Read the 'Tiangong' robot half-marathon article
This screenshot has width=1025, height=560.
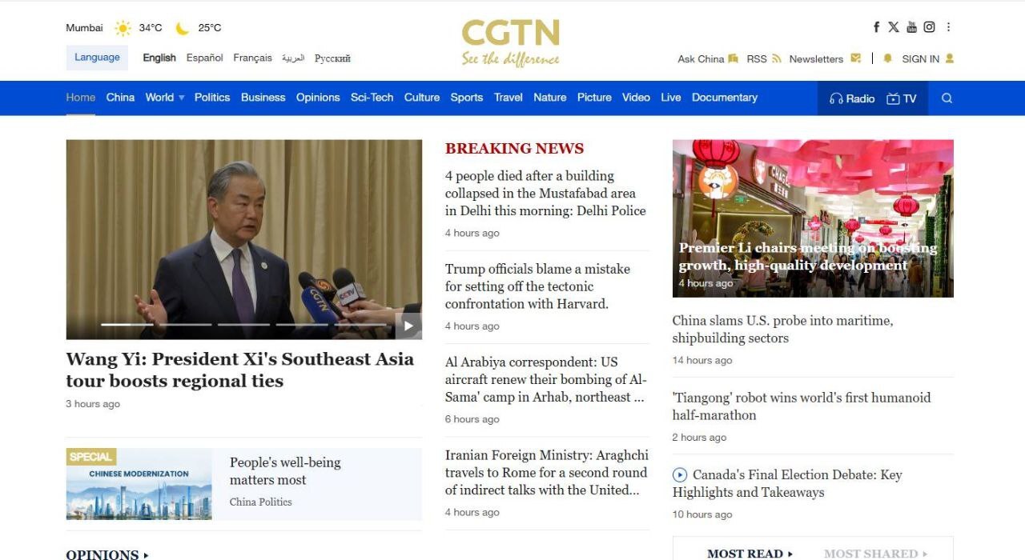(x=801, y=406)
